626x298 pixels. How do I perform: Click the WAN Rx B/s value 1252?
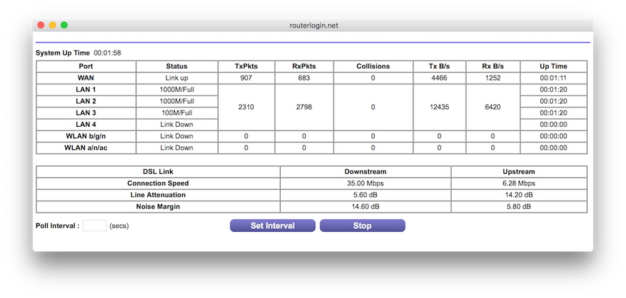[x=493, y=78]
